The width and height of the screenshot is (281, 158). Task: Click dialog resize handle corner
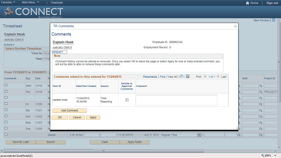pyautogui.click(x=237, y=128)
